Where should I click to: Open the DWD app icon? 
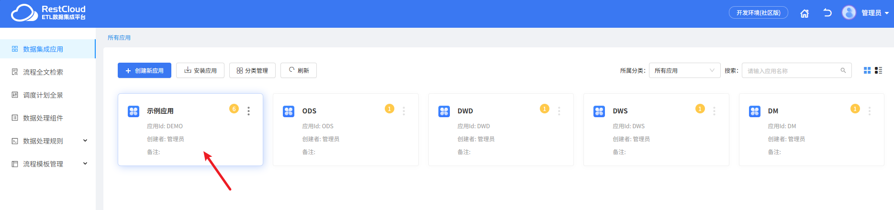444,111
